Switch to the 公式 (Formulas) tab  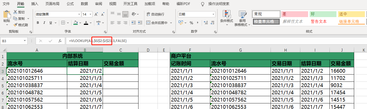70,4
